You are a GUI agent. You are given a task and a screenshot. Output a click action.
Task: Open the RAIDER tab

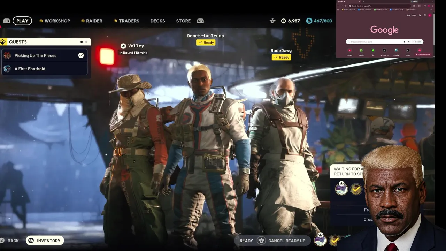(92, 21)
